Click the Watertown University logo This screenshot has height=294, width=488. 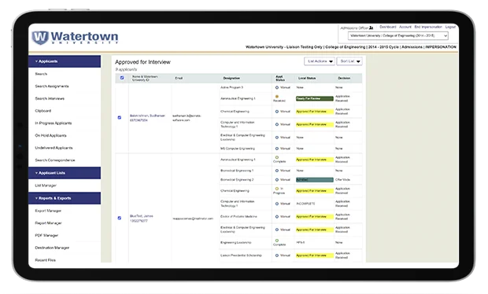pyautogui.click(x=75, y=38)
